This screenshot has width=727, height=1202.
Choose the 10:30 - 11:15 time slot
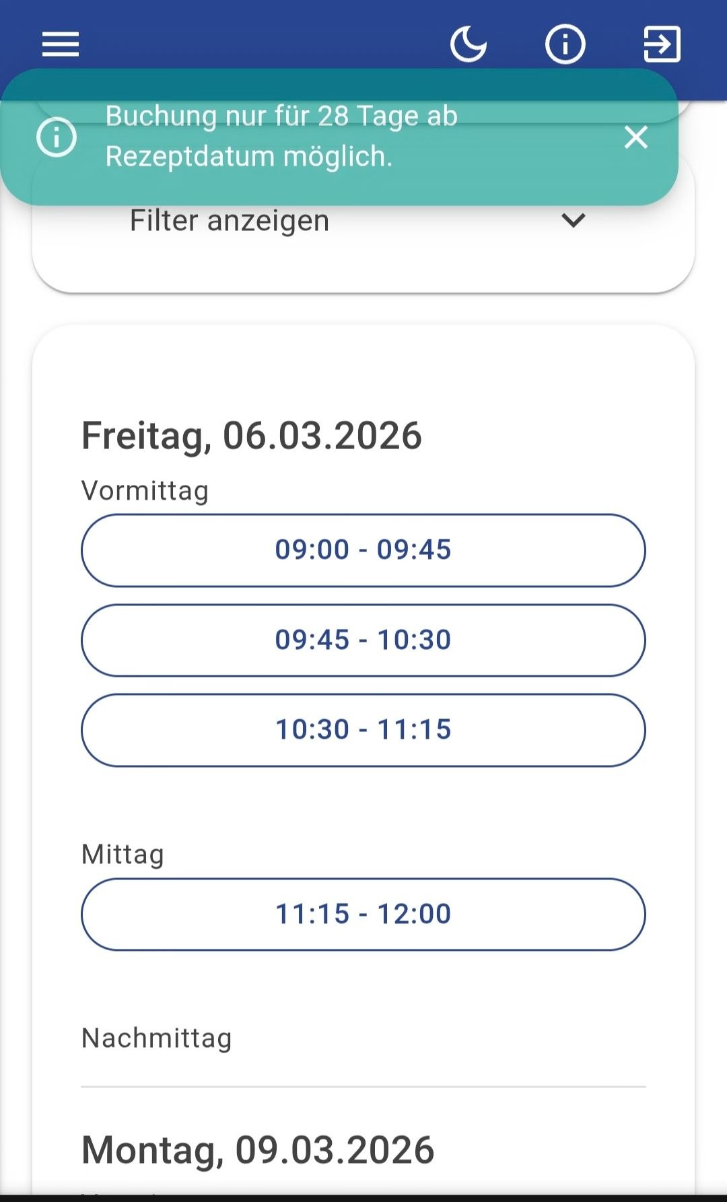point(363,730)
